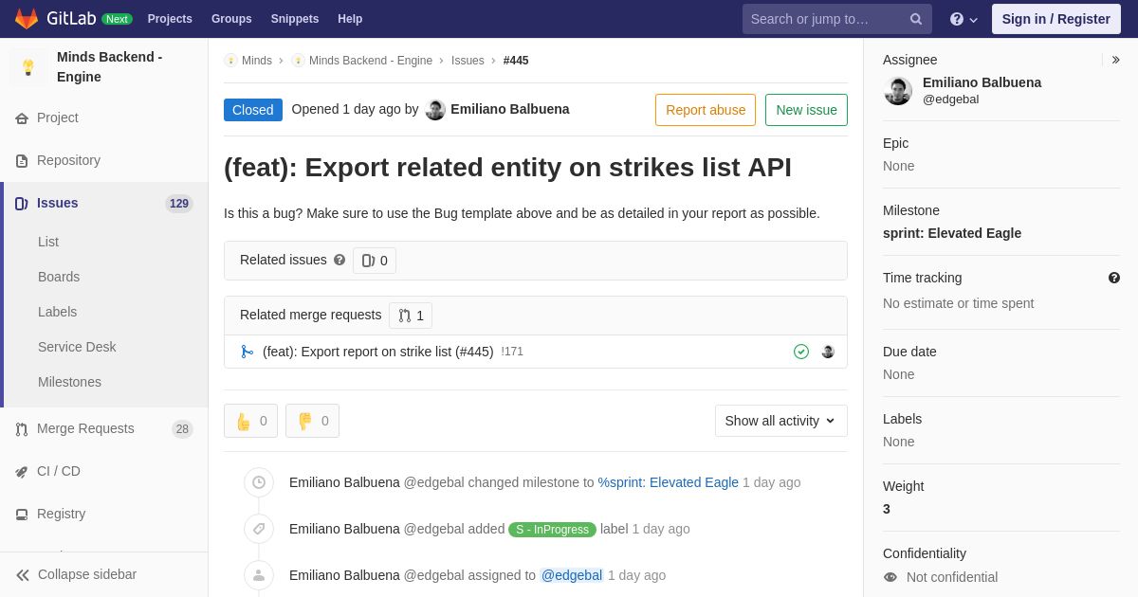Click the #445 breadcrumb item
The height and width of the screenshot is (597, 1138).
pos(516,61)
